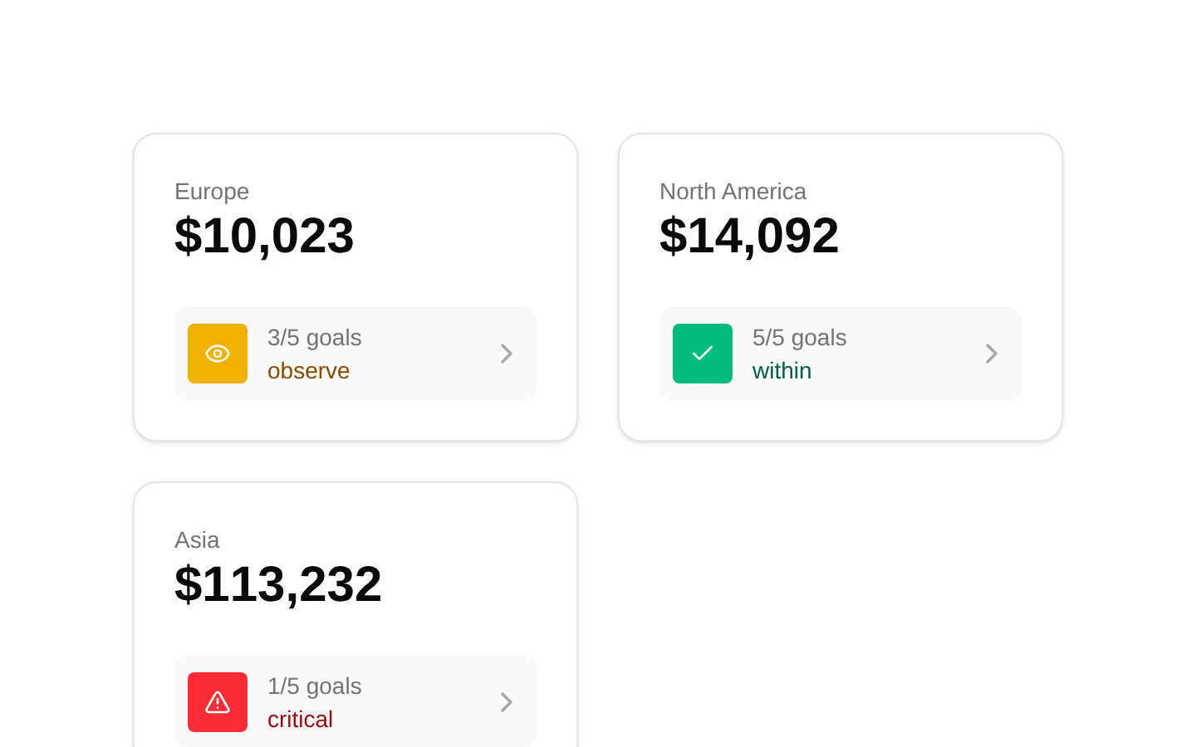Click the yellow eye observe icon
Image resolution: width=1196 pixels, height=747 pixels.
218,354
